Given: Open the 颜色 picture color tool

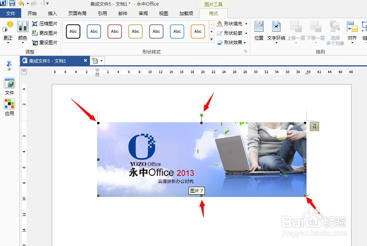Looking at the screenshot, I should point(23,32).
